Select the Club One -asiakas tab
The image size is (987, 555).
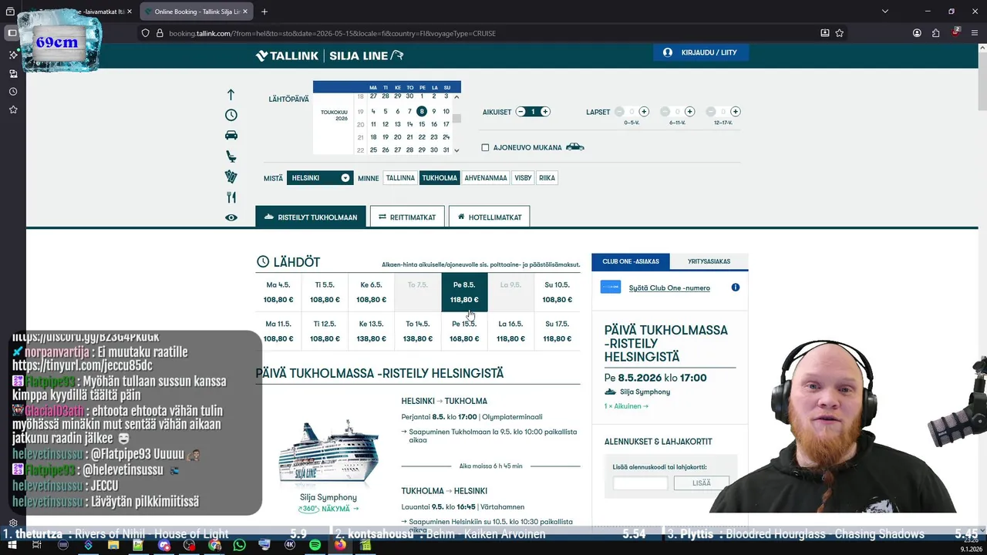pyautogui.click(x=631, y=261)
